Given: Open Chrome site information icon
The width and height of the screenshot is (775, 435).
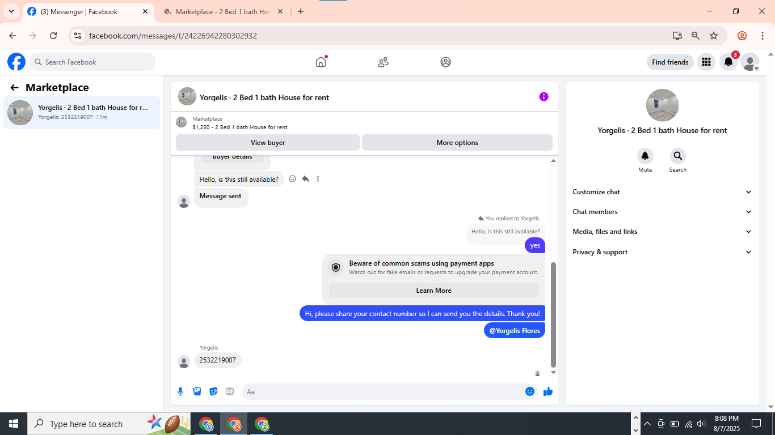Looking at the screenshot, I should [x=78, y=36].
